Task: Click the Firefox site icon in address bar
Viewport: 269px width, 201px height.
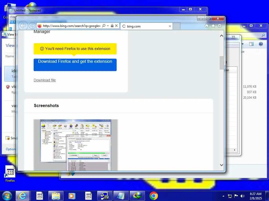Action: point(40,26)
